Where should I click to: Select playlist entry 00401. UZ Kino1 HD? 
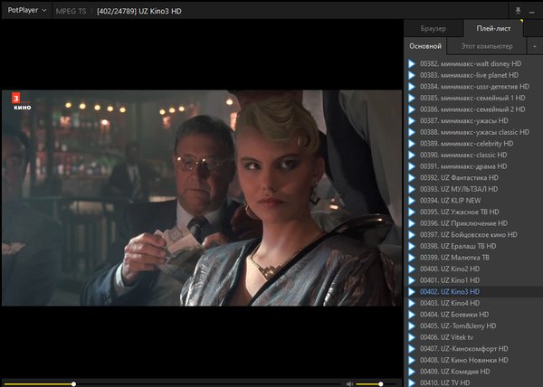473,280
